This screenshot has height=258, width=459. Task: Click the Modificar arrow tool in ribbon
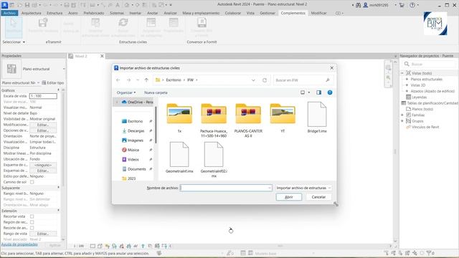[14, 27]
